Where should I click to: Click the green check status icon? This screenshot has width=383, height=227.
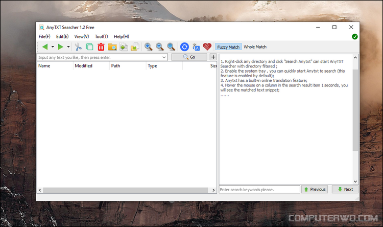355,37
